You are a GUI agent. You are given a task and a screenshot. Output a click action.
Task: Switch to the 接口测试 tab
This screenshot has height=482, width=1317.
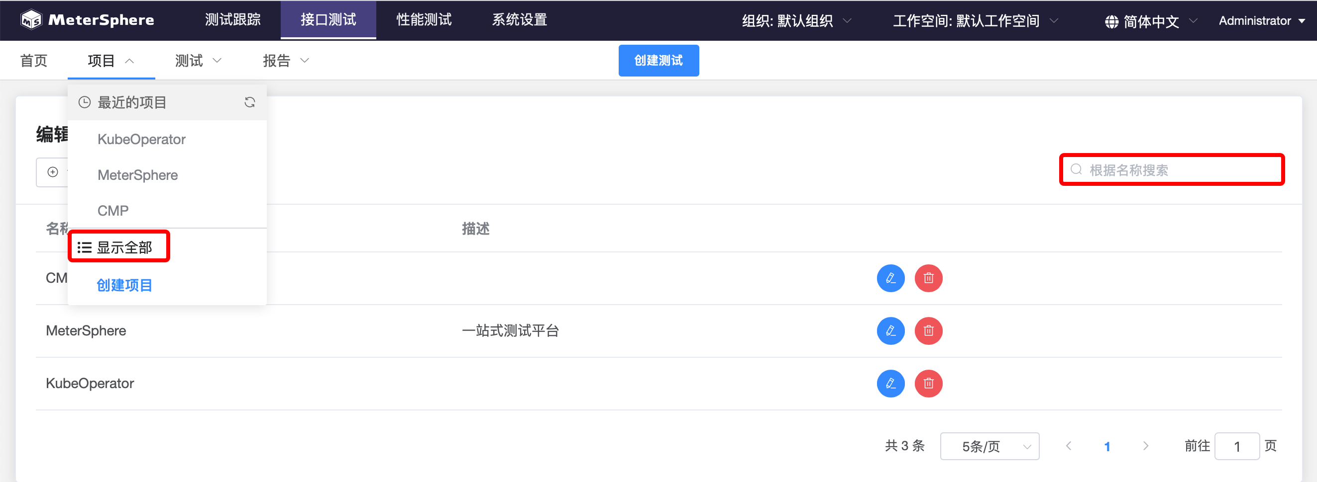tap(328, 20)
